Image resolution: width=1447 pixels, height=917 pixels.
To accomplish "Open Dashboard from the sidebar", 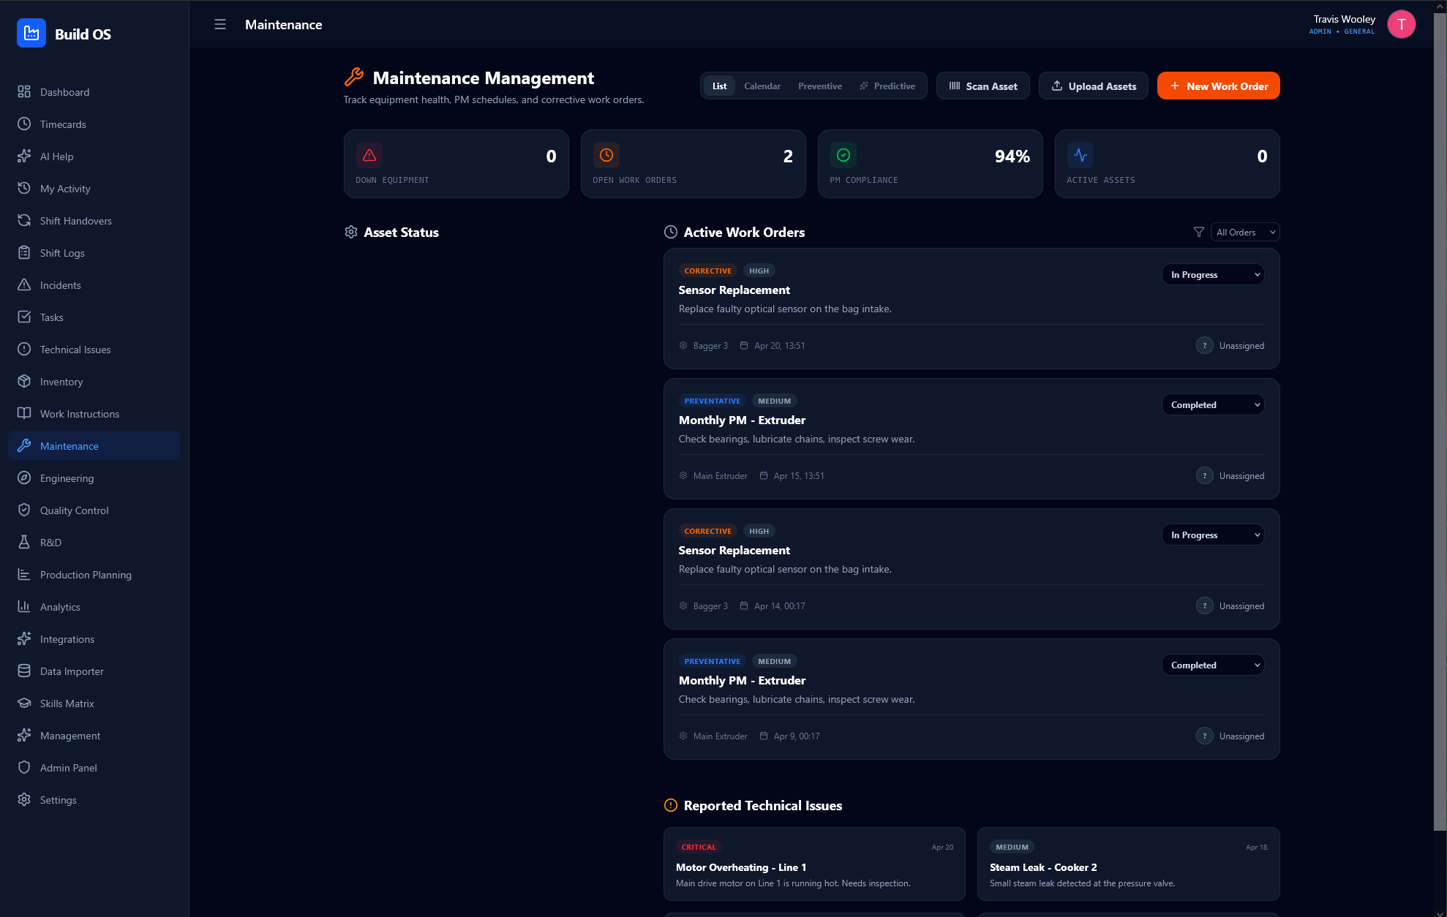I will click(x=94, y=92).
